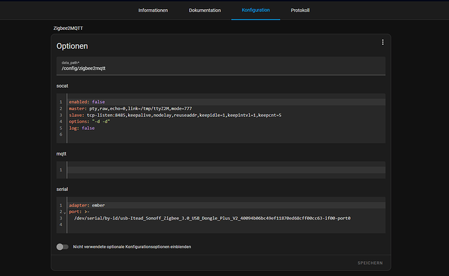Click the 'adapter: ember' line
This screenshot has width=449, height=276.
pos(226,205)
